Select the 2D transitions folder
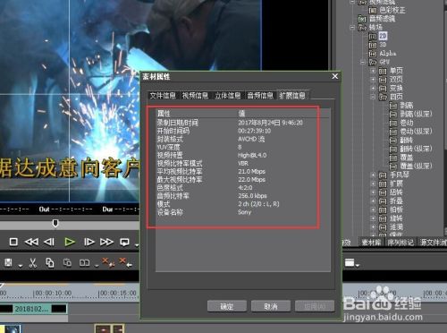This screenshot has height=333, width=447. (x=383, y=36)
